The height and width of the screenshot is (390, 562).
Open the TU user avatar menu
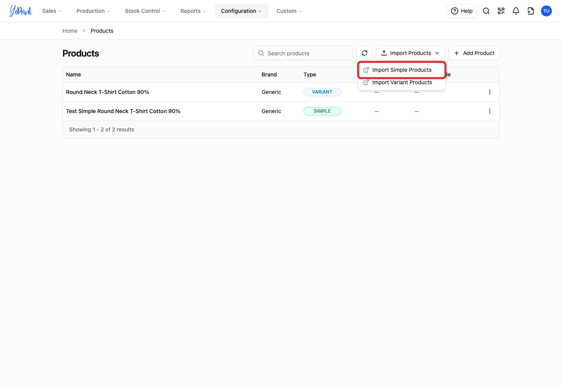click(546, 11)
